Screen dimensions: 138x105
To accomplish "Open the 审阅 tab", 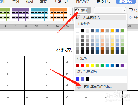I will pos(16,2).
